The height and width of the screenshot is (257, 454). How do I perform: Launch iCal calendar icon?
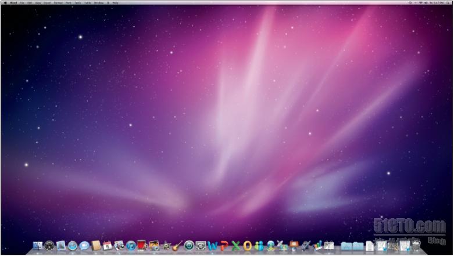pos(108,246)
